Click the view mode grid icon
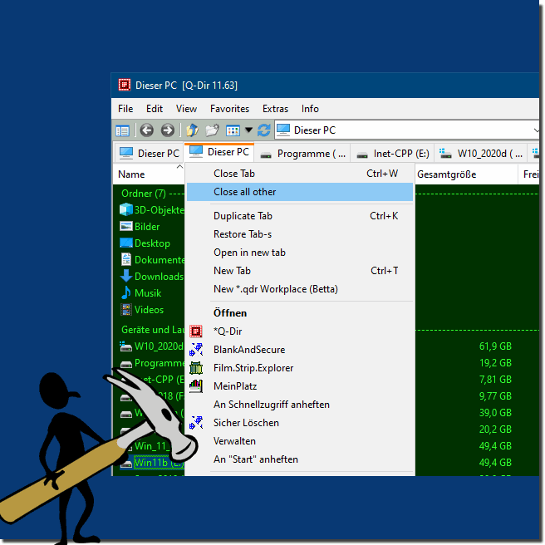This screenshot has height=545, width=545. coord(233,130)
